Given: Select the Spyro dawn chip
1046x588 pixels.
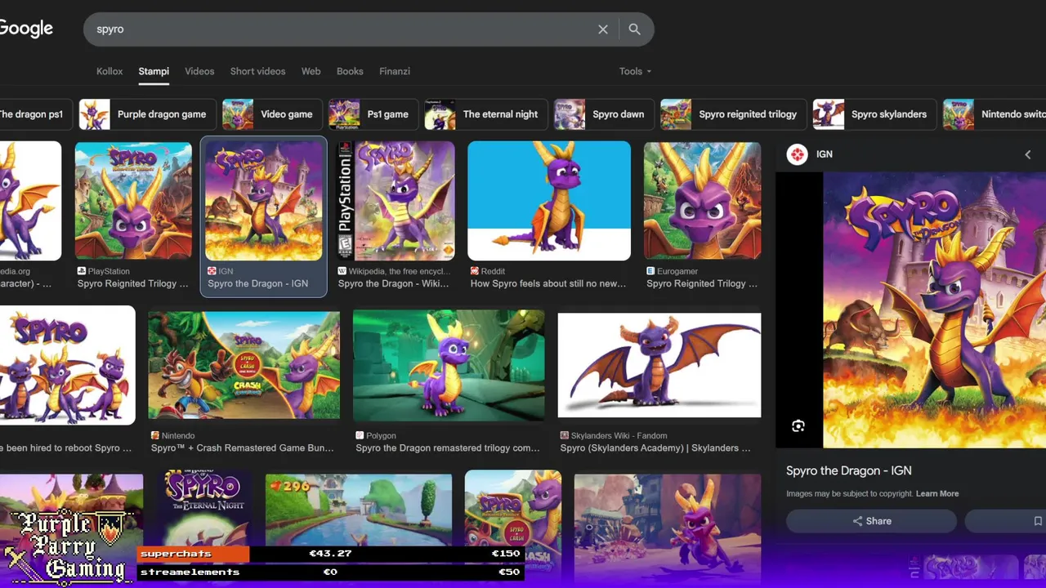Looking at the screenshot, I should (603, 114).
